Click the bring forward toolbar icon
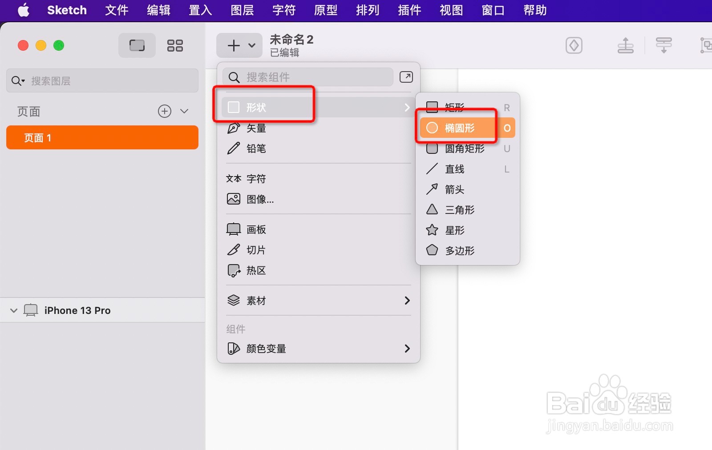Viewport: 712px width, 450px height. click(x=626, y=45)
